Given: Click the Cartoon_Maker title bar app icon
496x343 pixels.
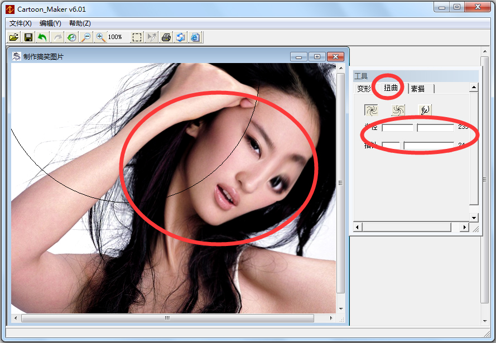Looking at the screenshot, I should pos(10,9).
